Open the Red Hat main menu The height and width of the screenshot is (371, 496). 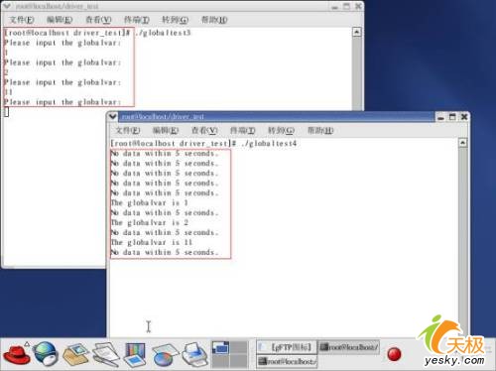17,354
